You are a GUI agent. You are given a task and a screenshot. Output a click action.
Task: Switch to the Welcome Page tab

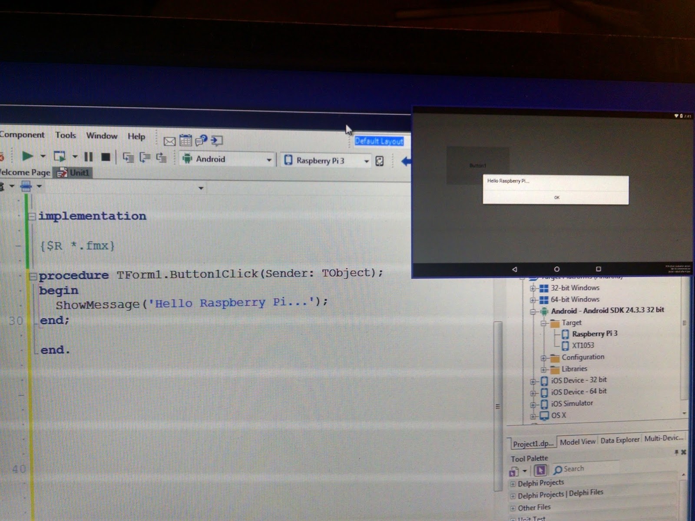25,172
